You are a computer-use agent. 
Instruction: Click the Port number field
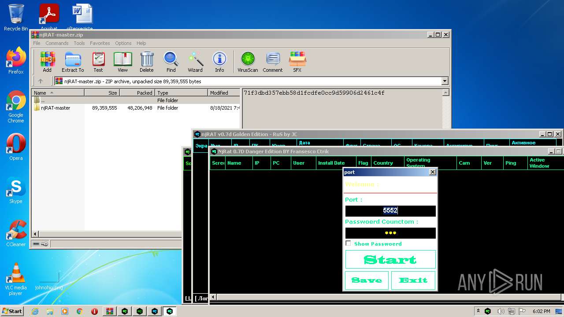[x=390, y=211]
